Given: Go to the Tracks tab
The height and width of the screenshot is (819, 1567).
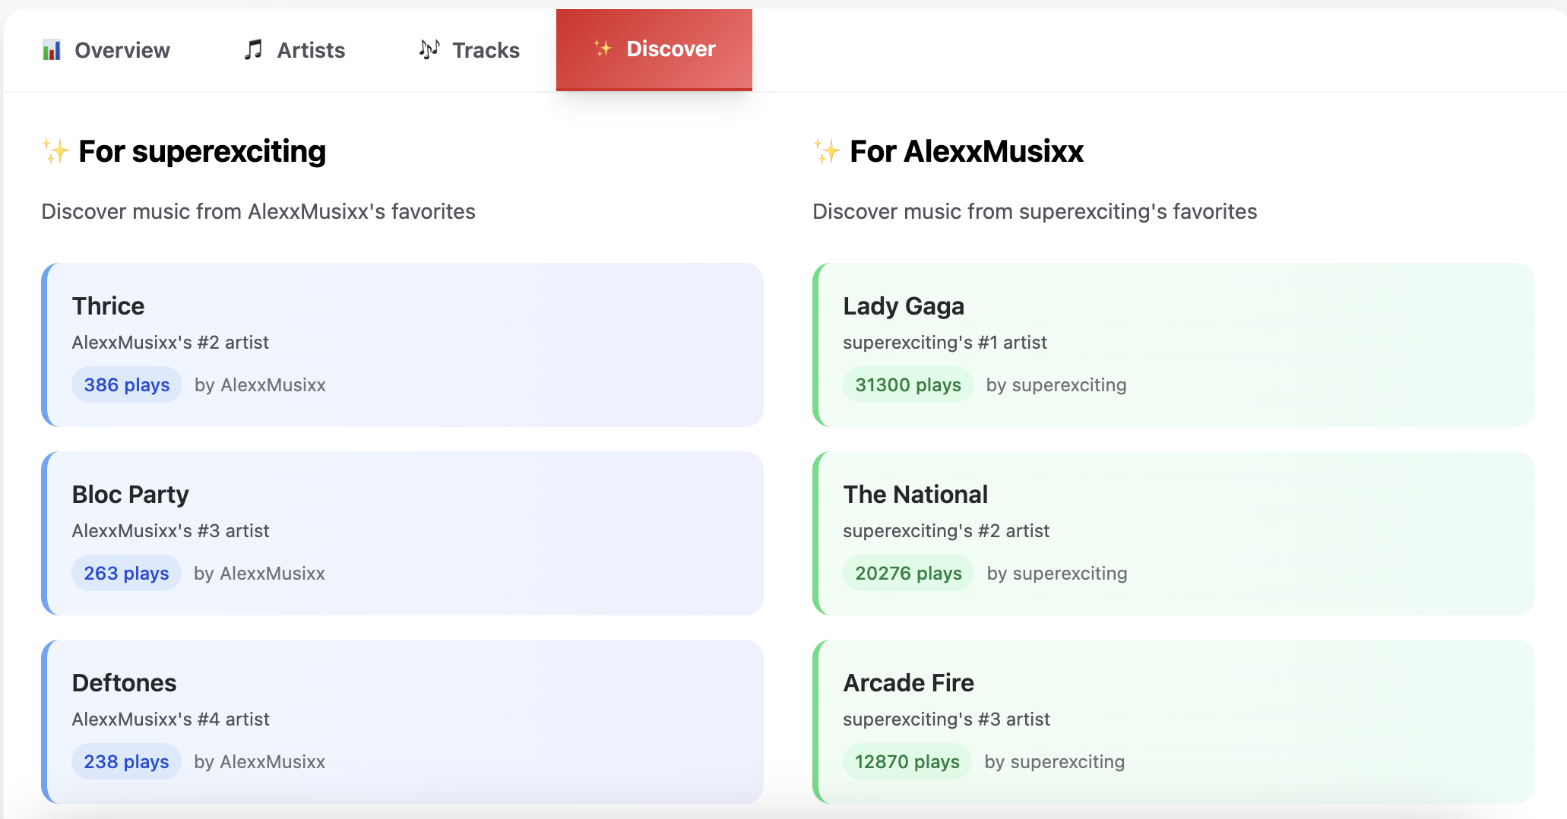Looking at the screenshot, I should (470, 50).
